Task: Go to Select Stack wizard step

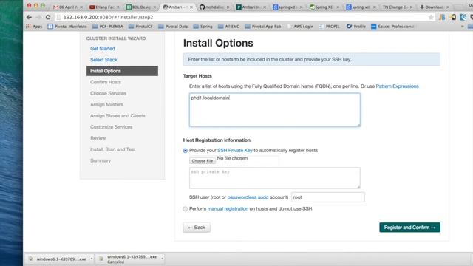Action: (x=103, y=60)
